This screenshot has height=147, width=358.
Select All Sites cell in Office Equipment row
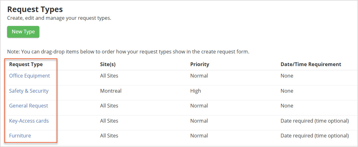point(109,76)
